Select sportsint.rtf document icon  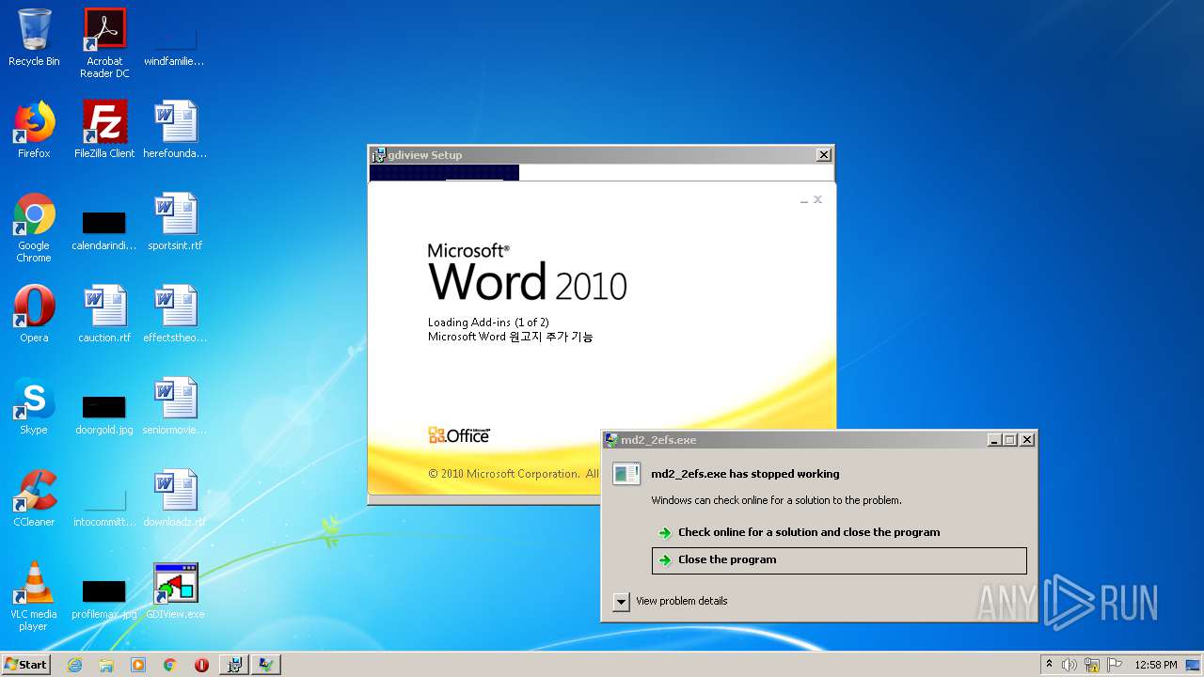[175, 222]
